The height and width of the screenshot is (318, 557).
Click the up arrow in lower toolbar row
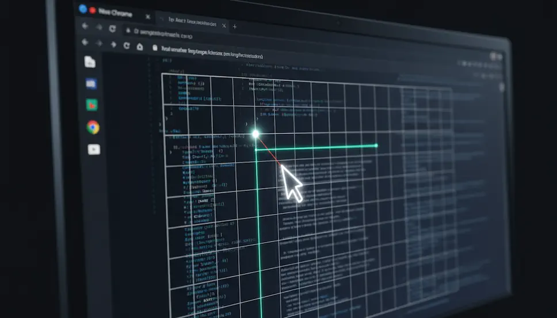tap(113, 45)
